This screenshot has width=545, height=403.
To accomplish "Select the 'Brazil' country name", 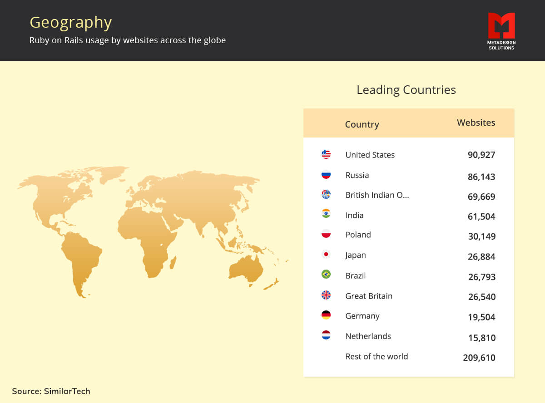I will [x=355, y=275].
